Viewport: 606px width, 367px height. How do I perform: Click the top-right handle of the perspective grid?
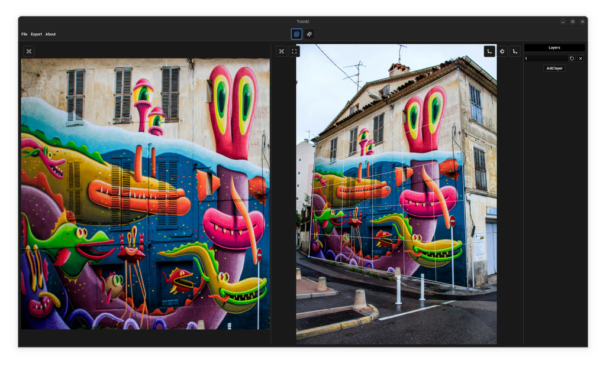pyautogui.click(x=458, y=69)
